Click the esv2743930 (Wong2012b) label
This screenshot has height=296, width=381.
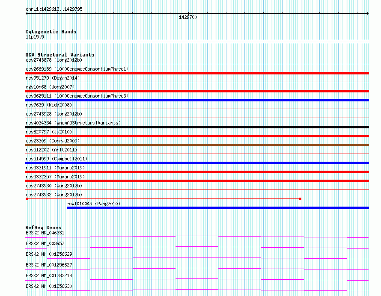(54, 186)
